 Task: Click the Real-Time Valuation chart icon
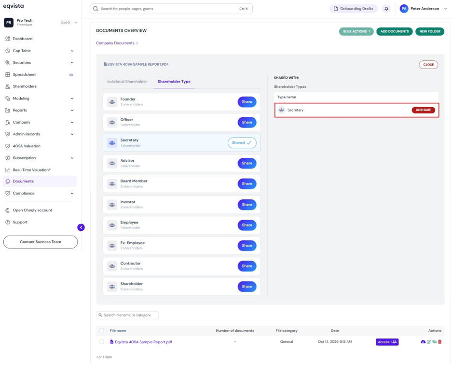pyautogui.click(x=8, y=170)
